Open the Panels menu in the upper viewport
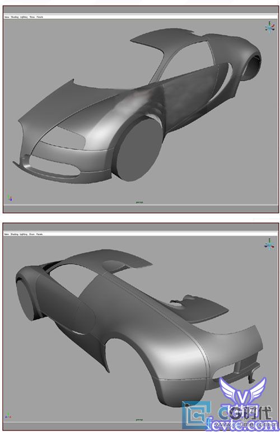The image size is (280, 432). pos(40,17)
